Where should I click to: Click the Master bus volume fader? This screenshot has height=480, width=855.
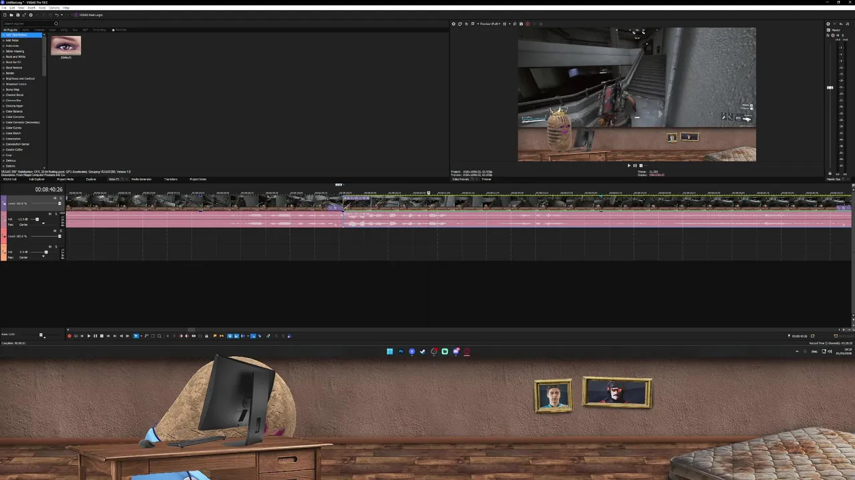830,87
